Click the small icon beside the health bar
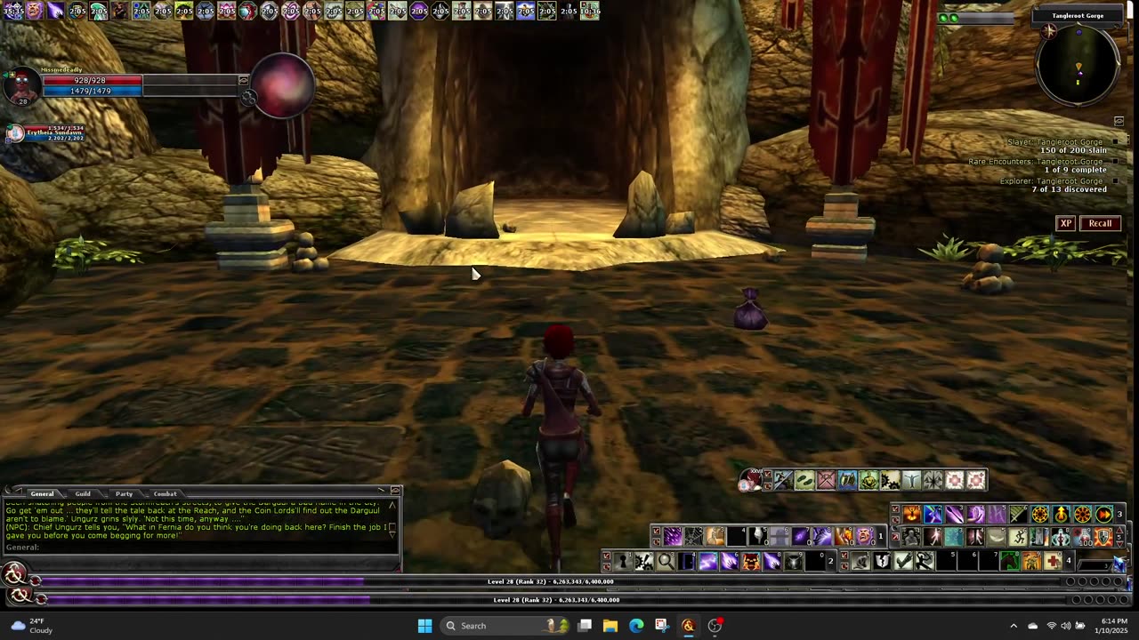The image size is (1139, 640). tap(243, 81)
